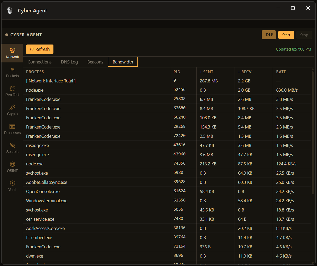Click the 836.0 MB/s rate value

tap(287, 90)
